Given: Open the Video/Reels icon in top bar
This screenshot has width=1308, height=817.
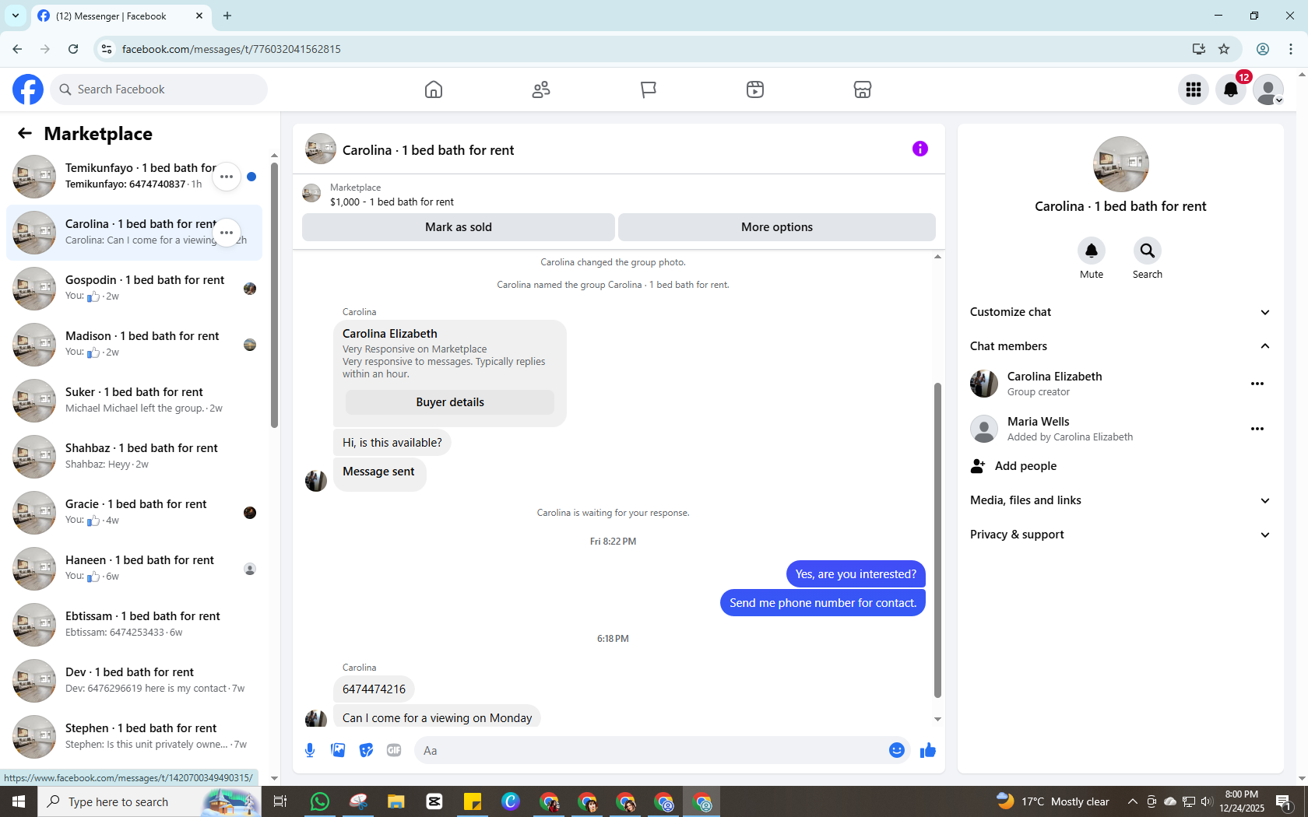Looking at the screenshot, I should point(755,89).
